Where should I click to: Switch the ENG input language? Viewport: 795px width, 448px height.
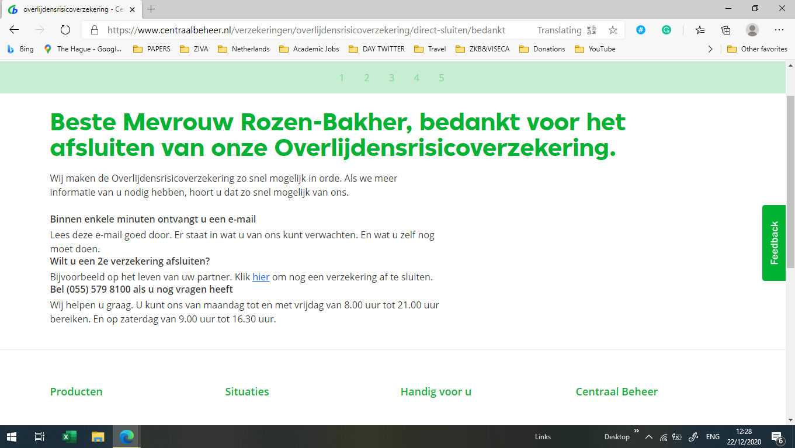pos(713,437)
